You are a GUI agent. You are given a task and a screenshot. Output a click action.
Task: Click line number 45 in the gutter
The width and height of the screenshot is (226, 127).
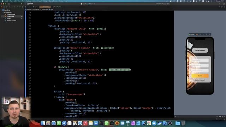[x=30, y=70]
